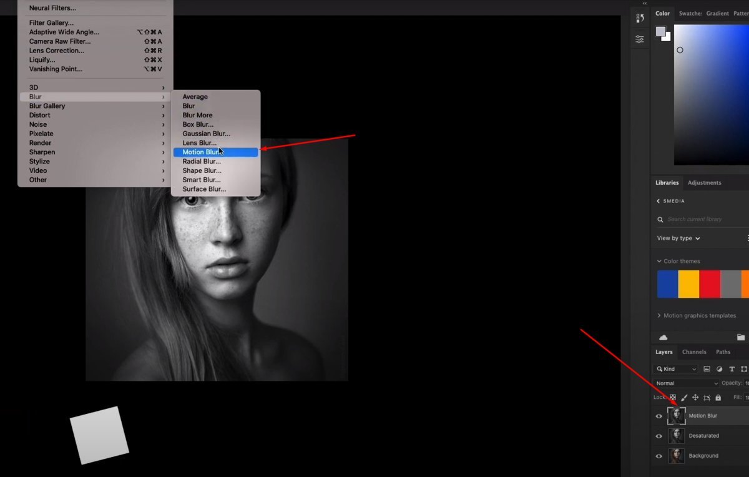Click the lock transparent pixels icon
Viewport: 749px width, 477px height.
tap(673, 398)
